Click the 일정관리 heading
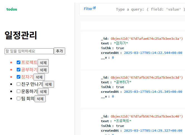185x135 pixels. click(21, 35)
